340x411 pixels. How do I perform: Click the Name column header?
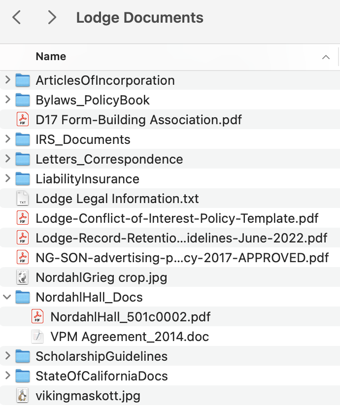(x=51, y=57)
